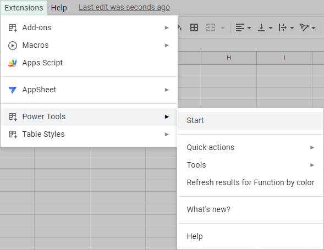Click the merge cells toolbar icon
Viewport: 324px width, 250px height.
[x=211, y=27]
